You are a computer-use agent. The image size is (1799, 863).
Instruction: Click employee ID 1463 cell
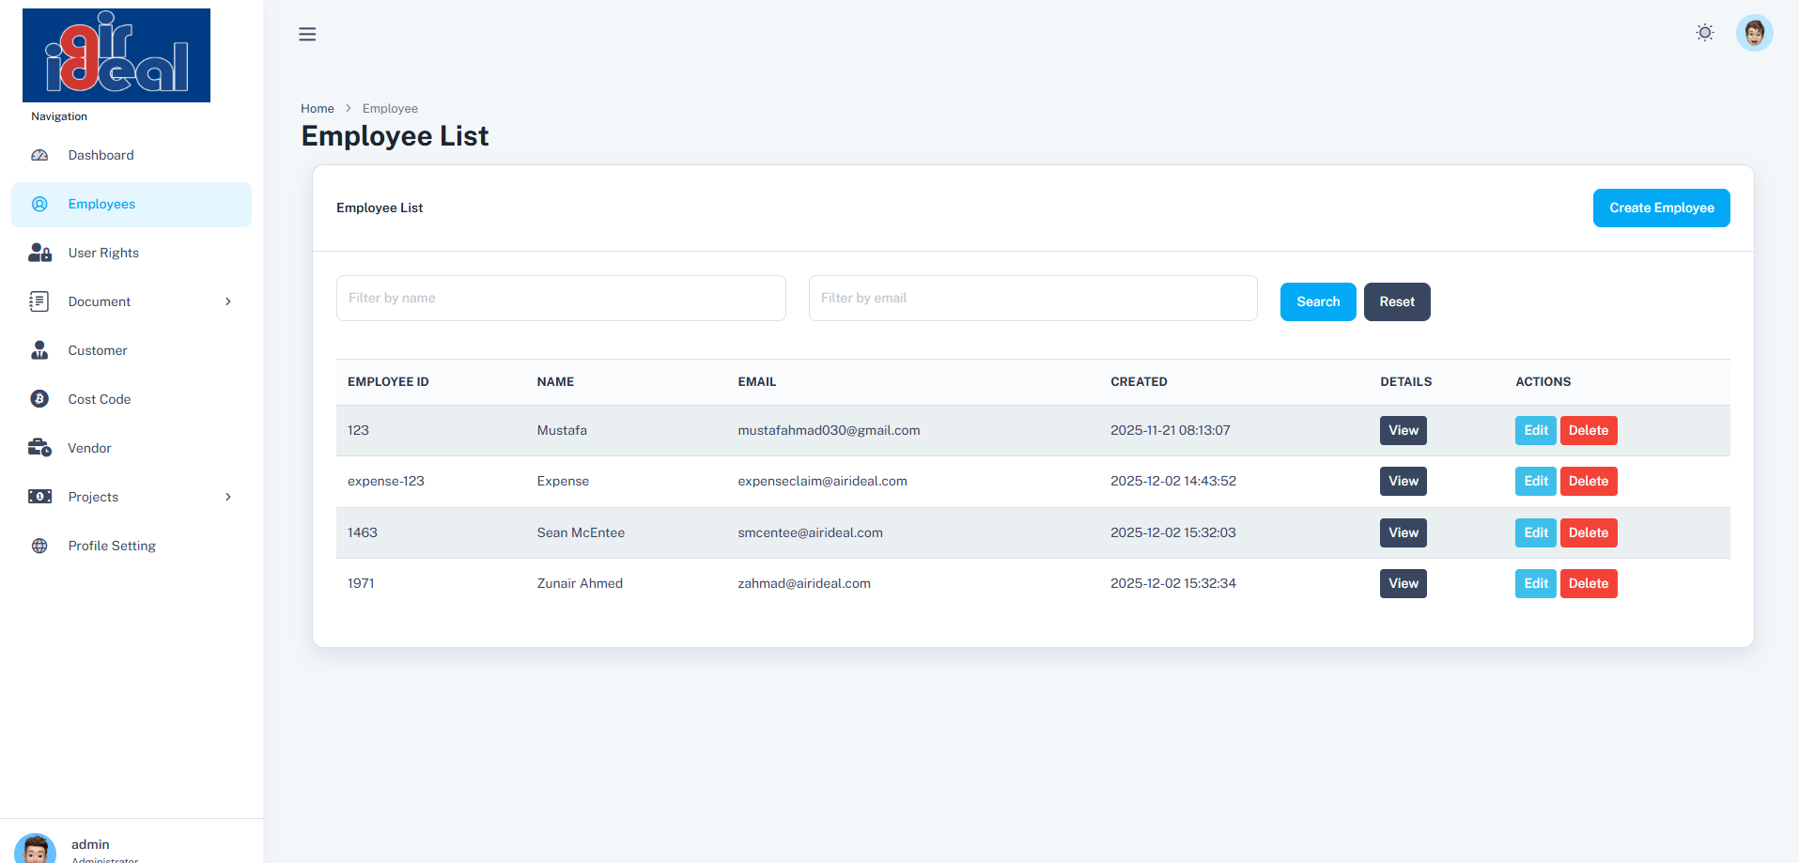point(363,532)
